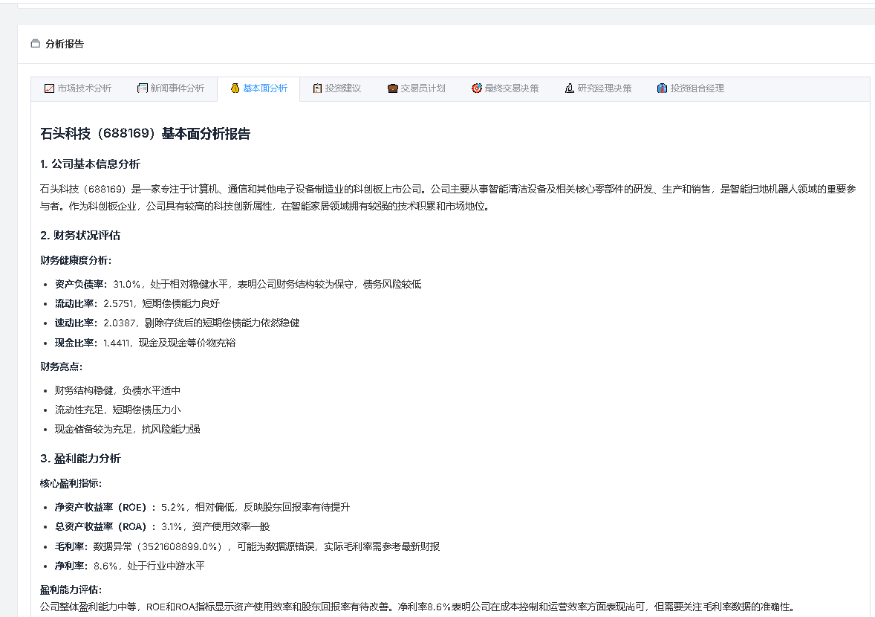875x617 pixels.
Task: Click the 净利率 8.6% bullet
Action: coord(129,566)
